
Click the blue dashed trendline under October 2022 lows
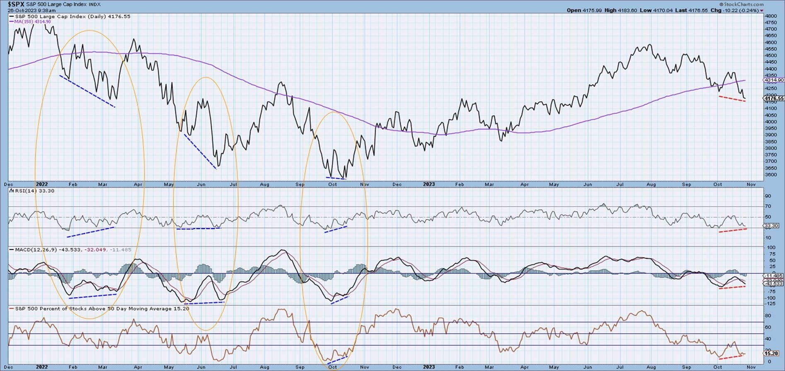point(336,178)
